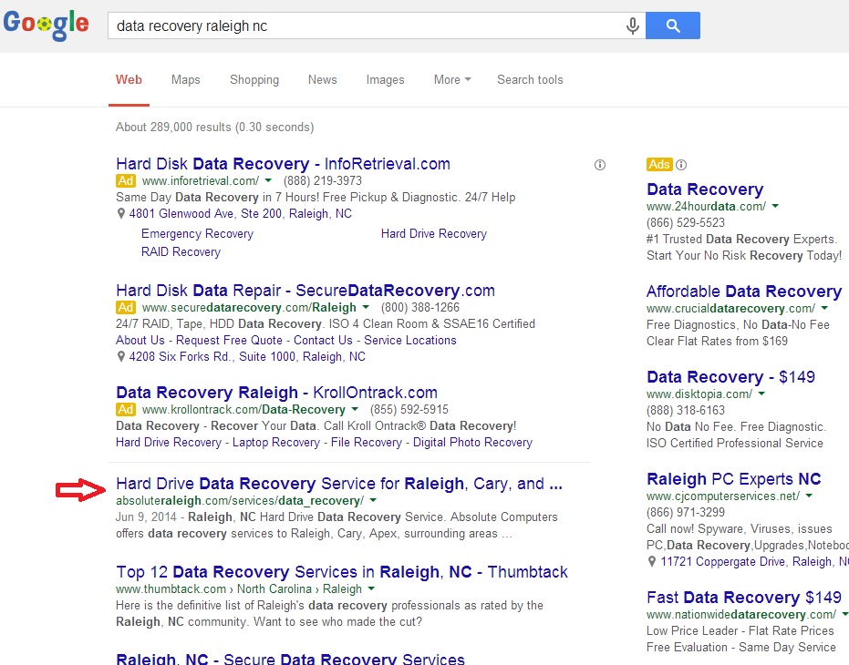This screenshot has height=665, width=849.
Task: Click the RAID Recovery sitelink
Action: (x=181, y=252)
